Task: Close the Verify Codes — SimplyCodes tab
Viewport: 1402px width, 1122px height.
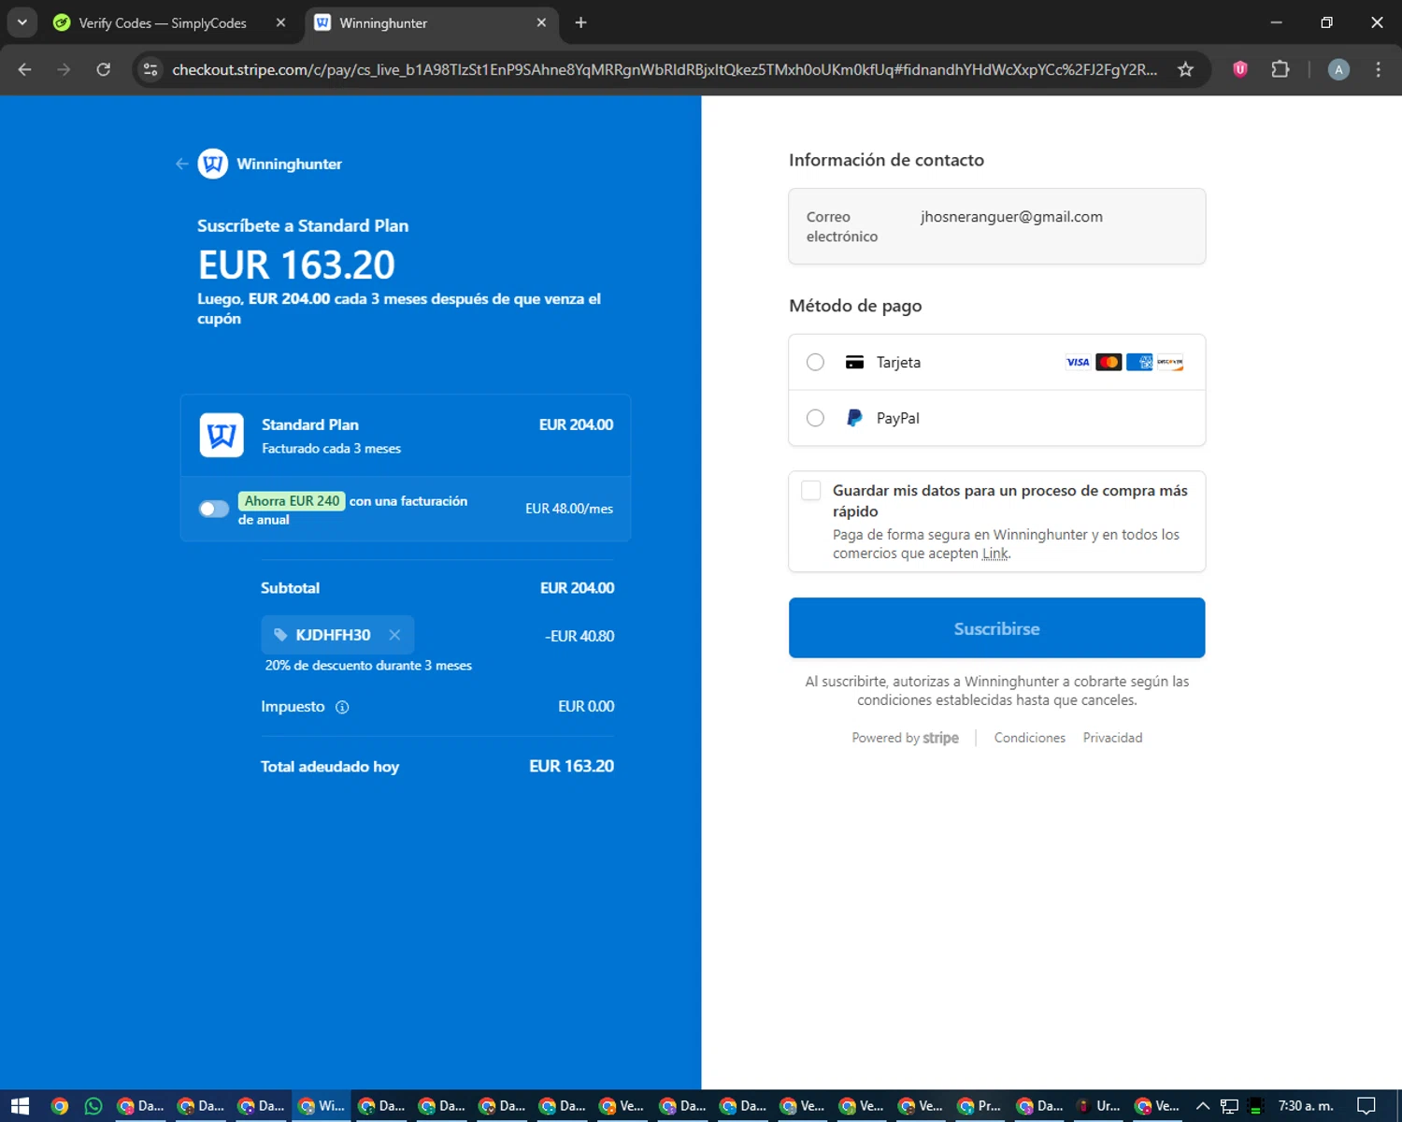Action: [x=280, y=22]
